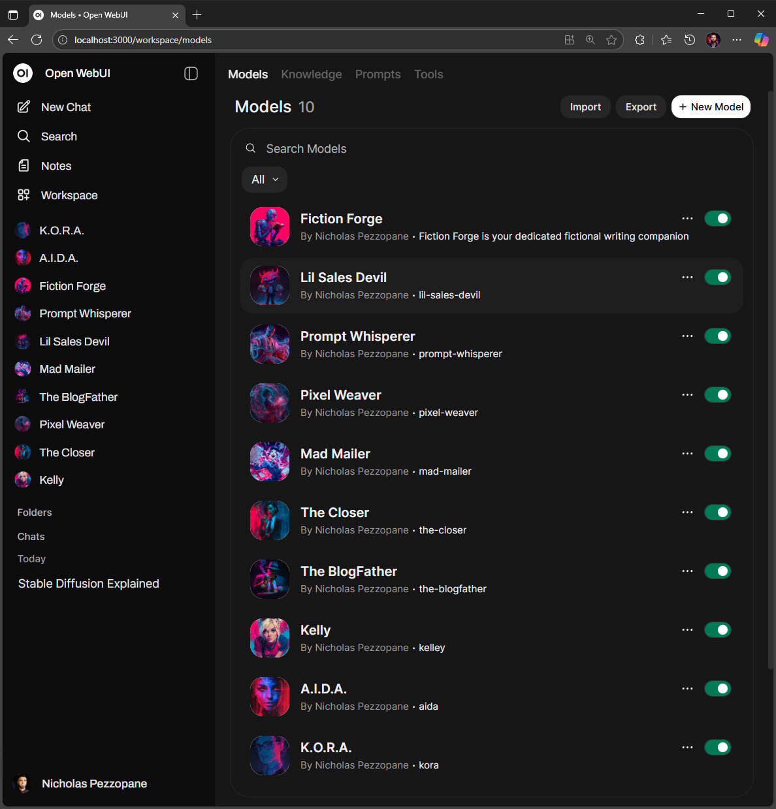This screenshot has width=776, height=809.
Task: Click the Import button
Action: tap(585, 107)
